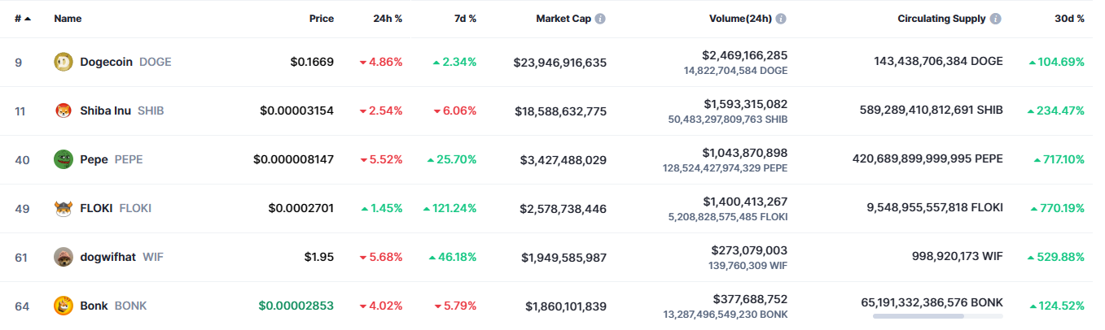Open Pepe volume $1,043,870,898
The width and height of the screenshot is (1105, 330).
[x=745, y=153]
